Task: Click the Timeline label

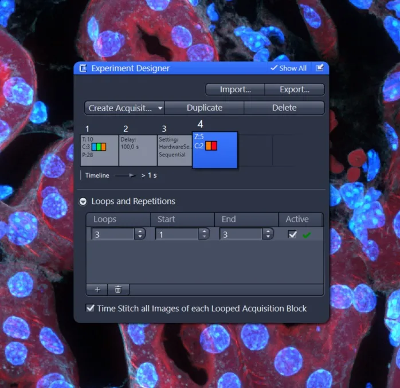Action: [x=97, y=175]
